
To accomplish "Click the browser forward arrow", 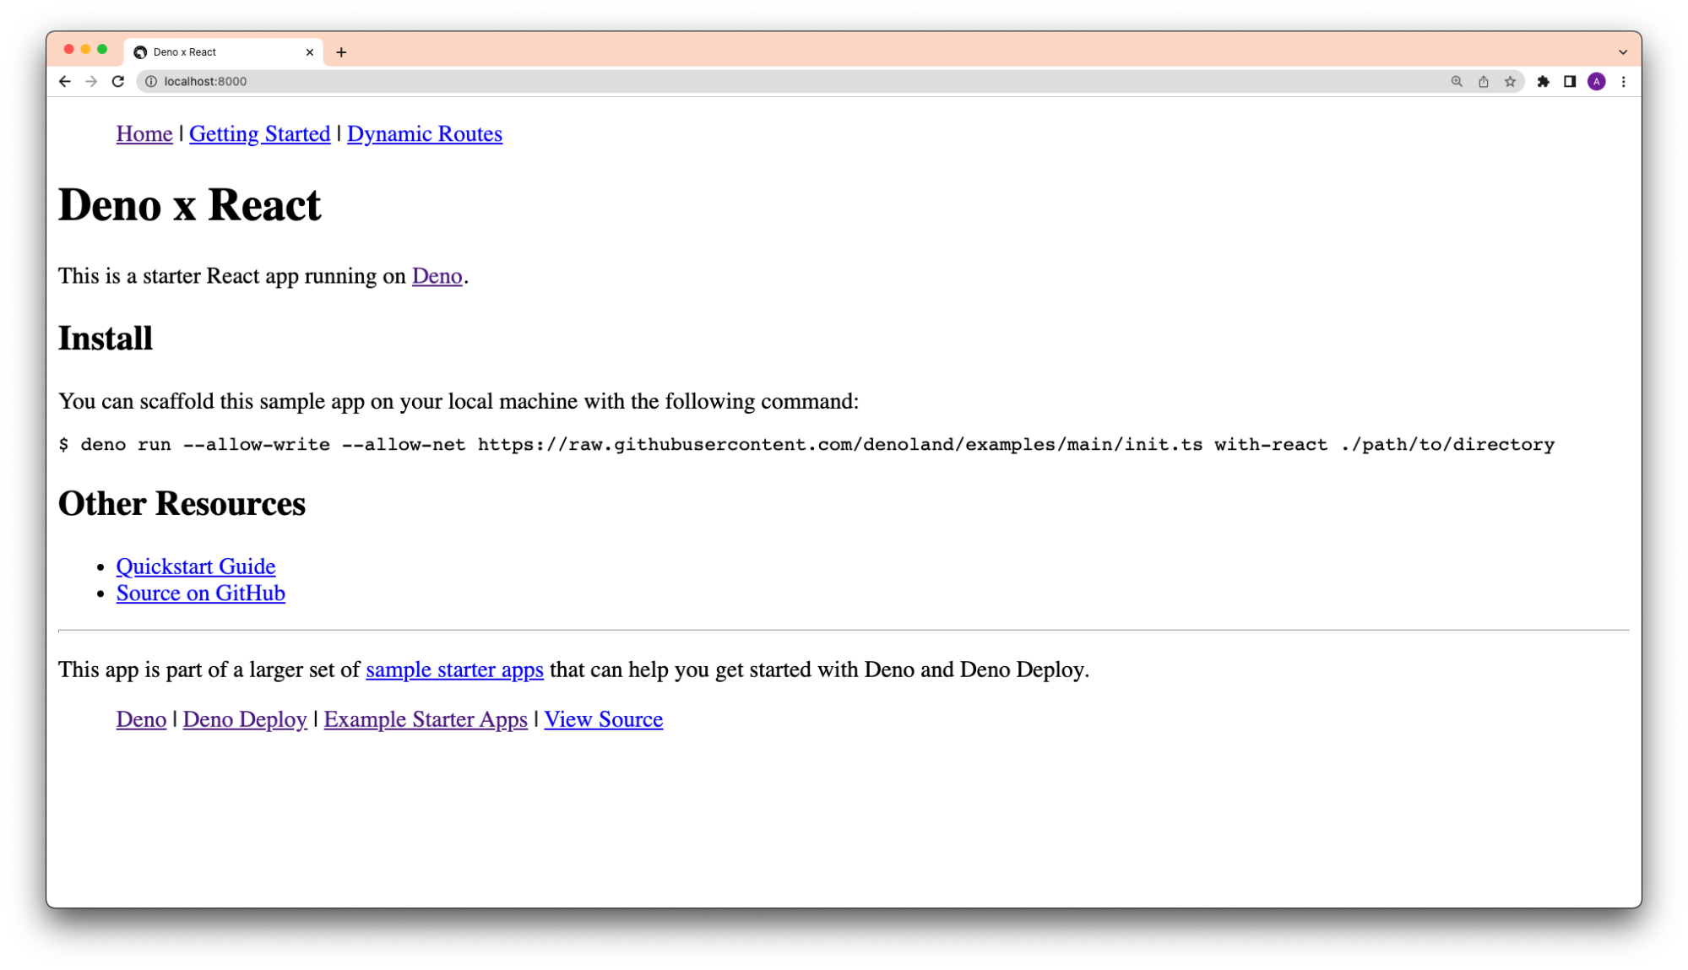I will (x=91, y=81).
